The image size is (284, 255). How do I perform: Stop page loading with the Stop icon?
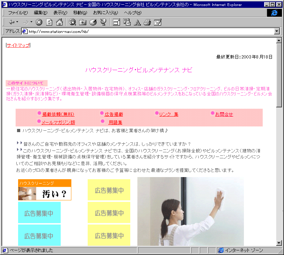pyautogui.click(x=39, y=22)
